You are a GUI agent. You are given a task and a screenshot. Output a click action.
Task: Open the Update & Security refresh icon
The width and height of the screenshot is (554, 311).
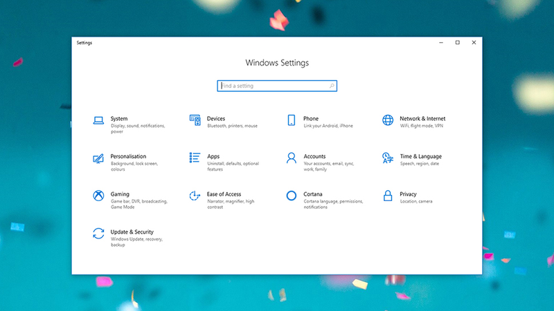[98, 234]
